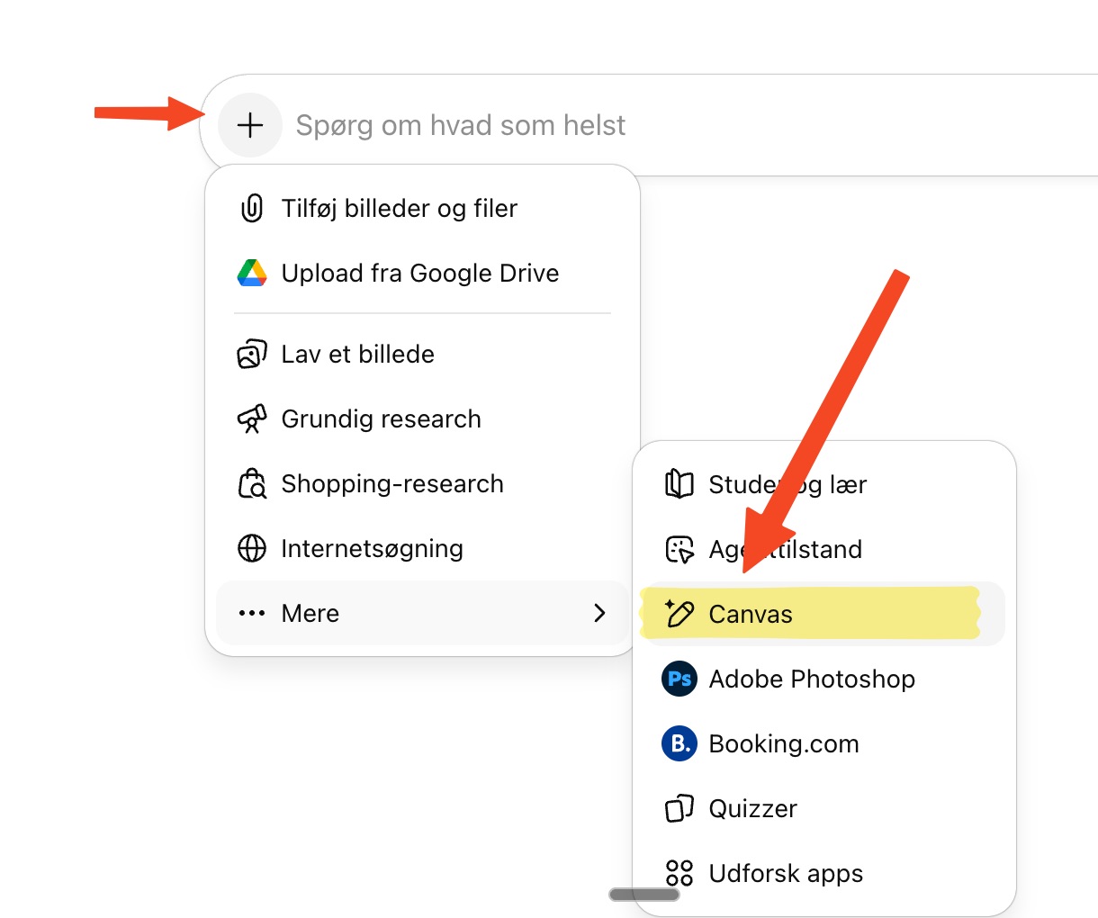Viewport: 1098px width, 918px height.
Task: Click the Spørg om hvad som helst field
Action: [x=630, y=125]
